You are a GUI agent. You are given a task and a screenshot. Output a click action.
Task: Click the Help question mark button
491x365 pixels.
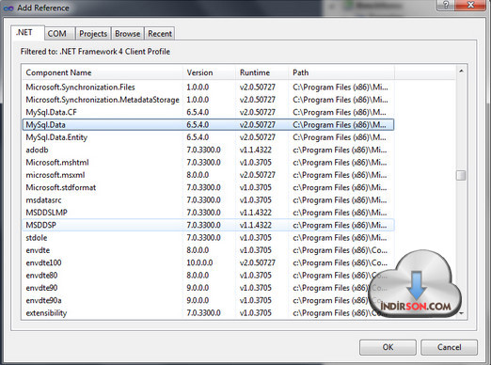pos(446,5)
